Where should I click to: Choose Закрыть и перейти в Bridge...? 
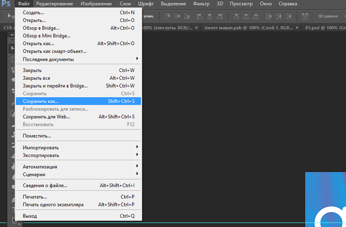click(78, 85)
